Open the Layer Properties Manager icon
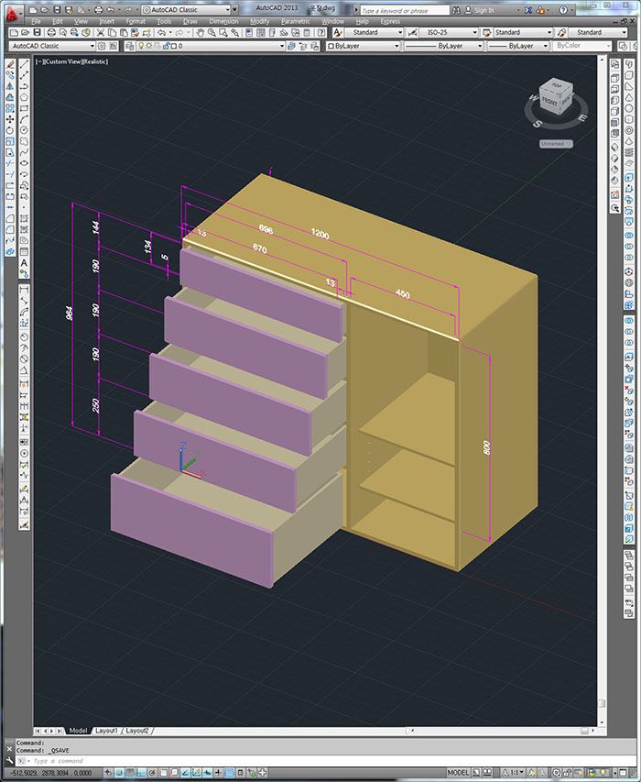The width and height of the screenshot is (641, 782). pyautogui.click(x=129, y=46)
